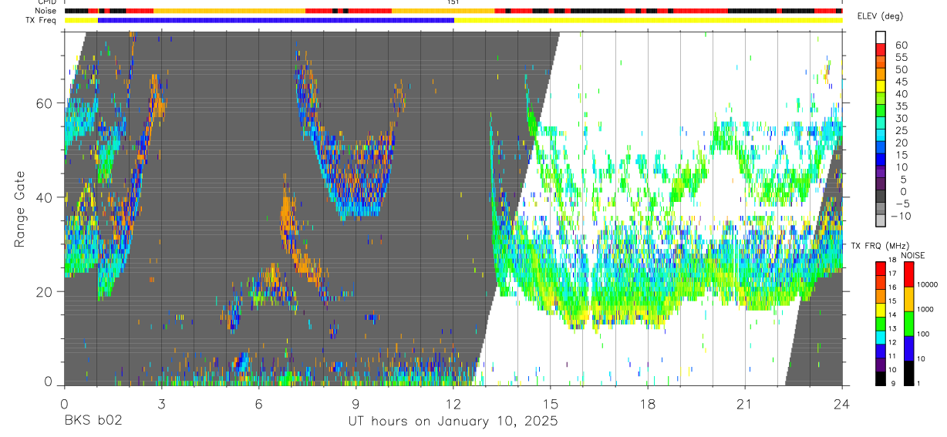Image resolution: width=947 pixels, height=437 pixels.
Task: Select the black TX FRQ swatch between 9 and 10
Action: pos(880,378)
